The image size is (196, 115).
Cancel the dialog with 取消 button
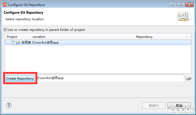(179, 106)
